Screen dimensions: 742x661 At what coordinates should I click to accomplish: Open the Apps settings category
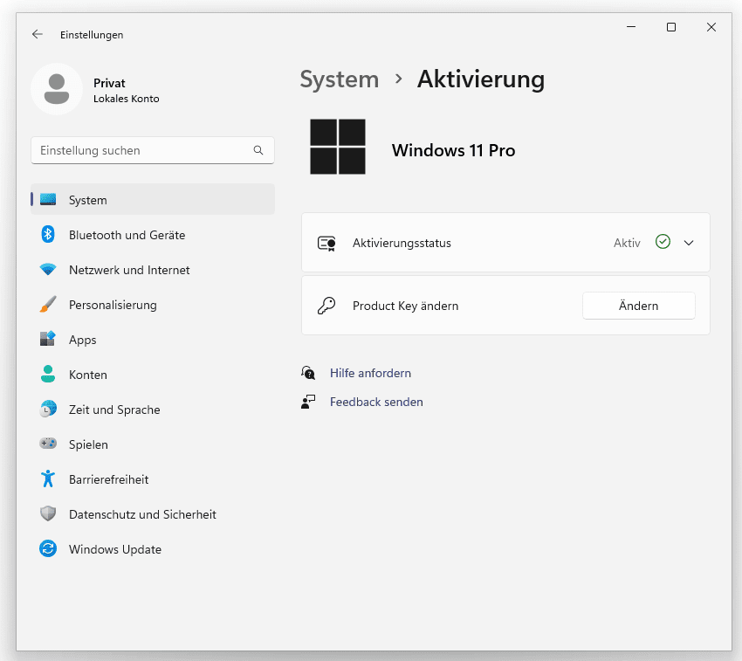[153, 340]
